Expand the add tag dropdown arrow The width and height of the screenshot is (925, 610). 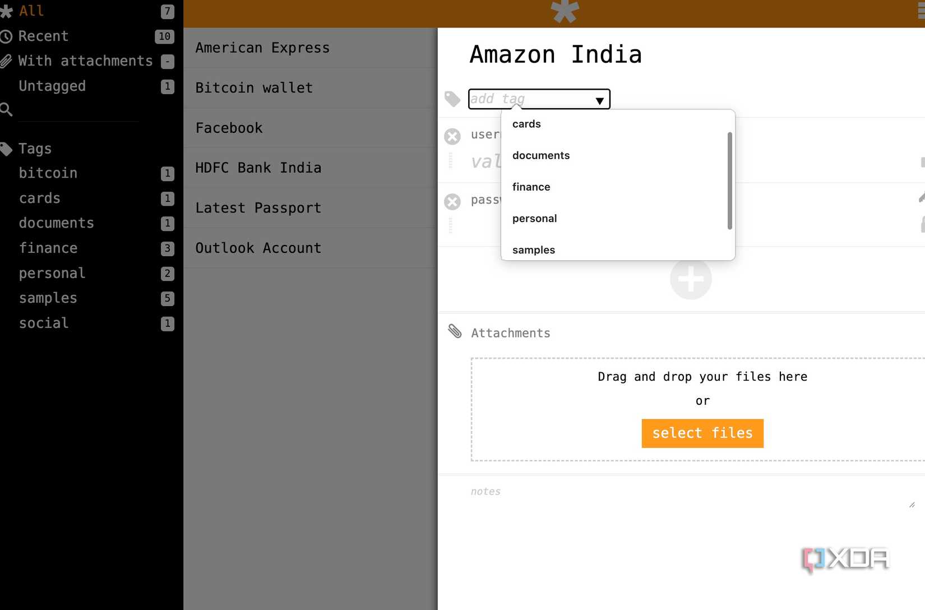click(x=599, y=100)
